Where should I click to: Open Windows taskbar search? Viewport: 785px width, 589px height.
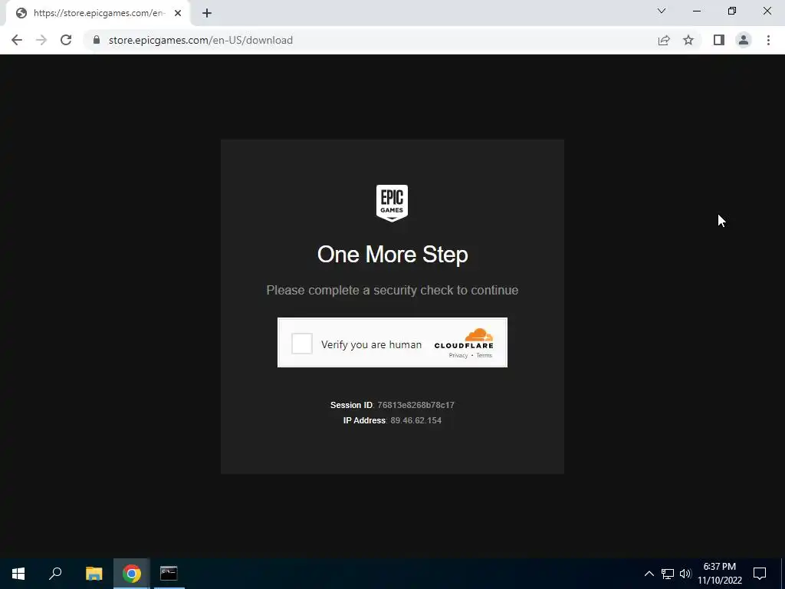55,574
